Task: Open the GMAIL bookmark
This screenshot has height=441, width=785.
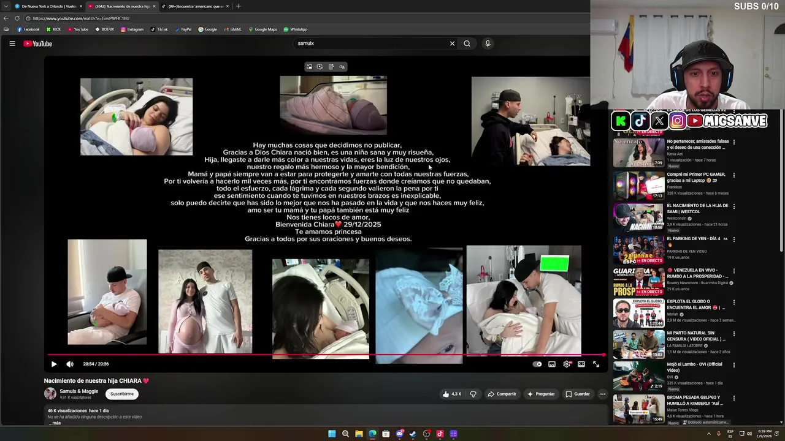Action: coord(232,29)
